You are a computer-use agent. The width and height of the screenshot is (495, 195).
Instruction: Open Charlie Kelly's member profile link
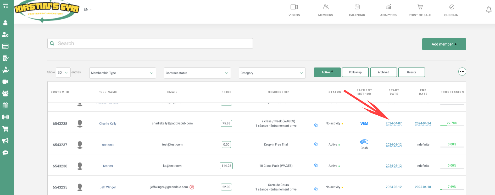point(108,123)
